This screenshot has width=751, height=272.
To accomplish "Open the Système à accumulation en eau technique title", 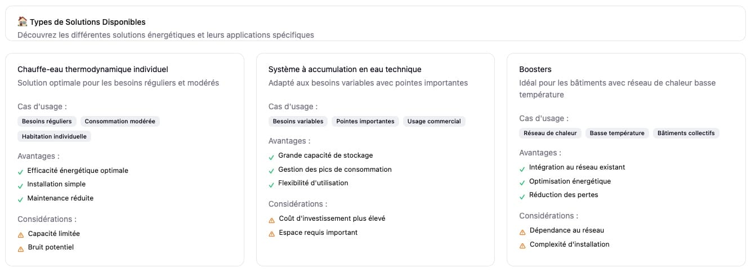I will point(345,69).
